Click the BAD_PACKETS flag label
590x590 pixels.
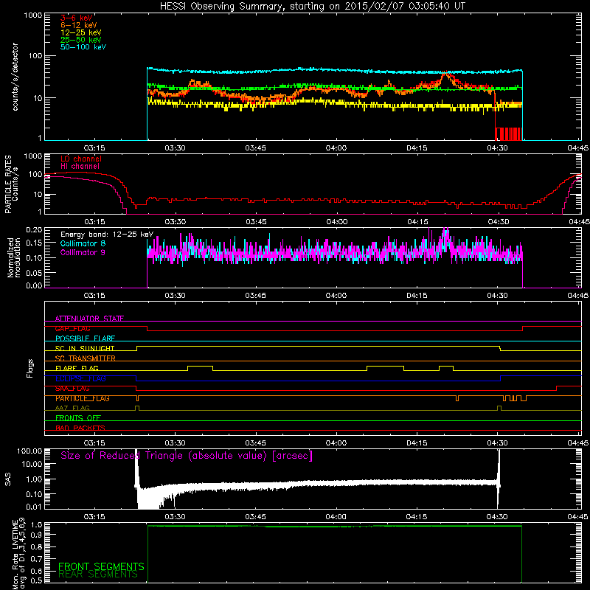[x=80, y=428]
